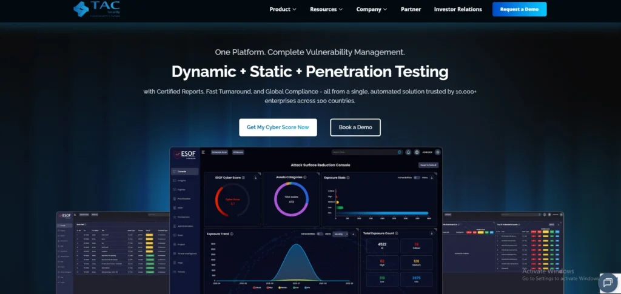Screen dimensions: 621x294
Task: Select Threat Intelligence in the ESOF sidebar
Action: (185, 253)
